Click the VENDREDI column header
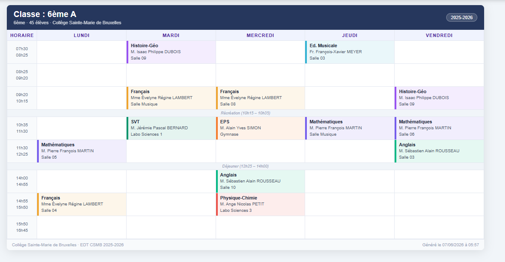Screen dimensions: 505x262 point(439,35)
